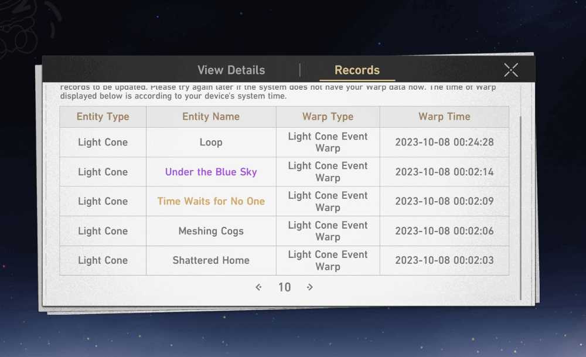Close the warp records dialog

point(510,70)
